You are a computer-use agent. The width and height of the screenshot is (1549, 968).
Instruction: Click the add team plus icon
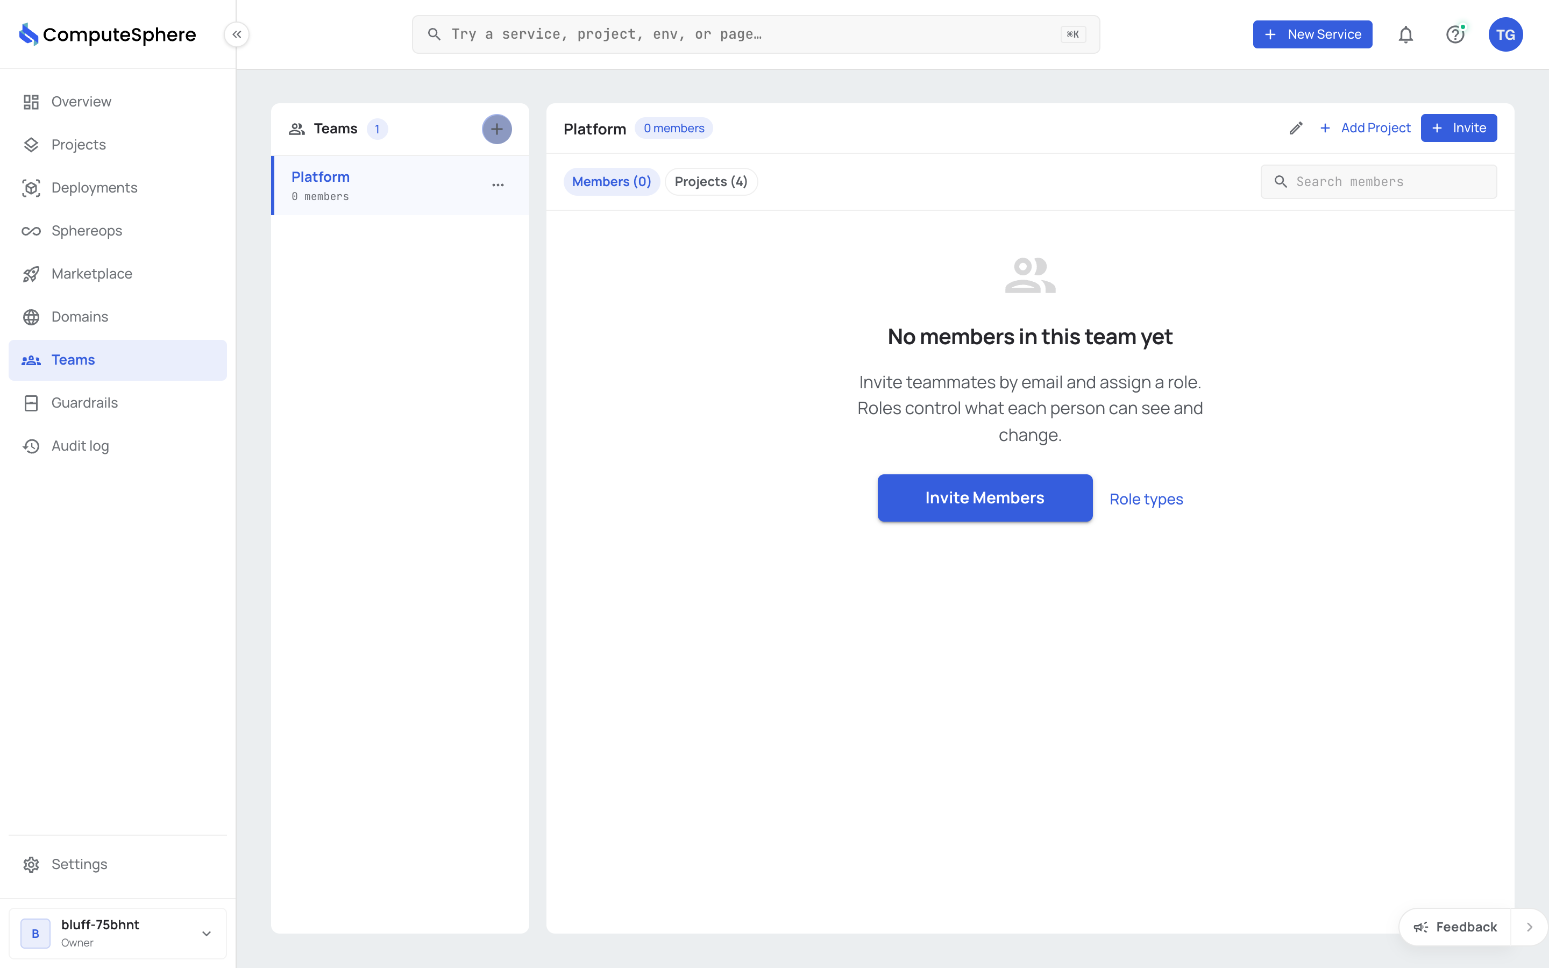(x=497, y=129)
